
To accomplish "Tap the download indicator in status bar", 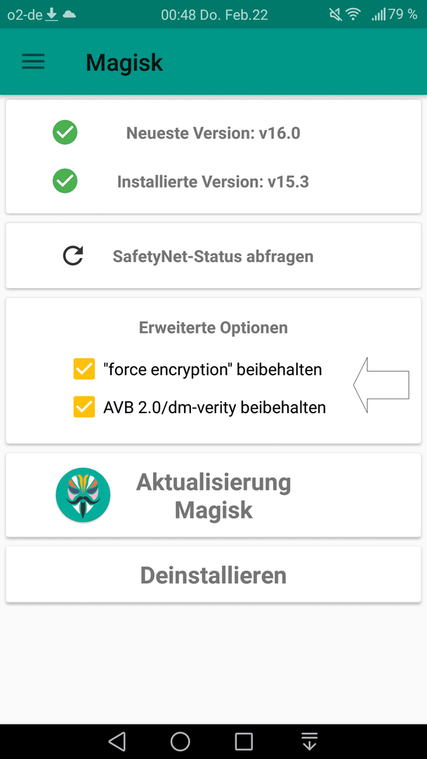I will click(52, 15).
